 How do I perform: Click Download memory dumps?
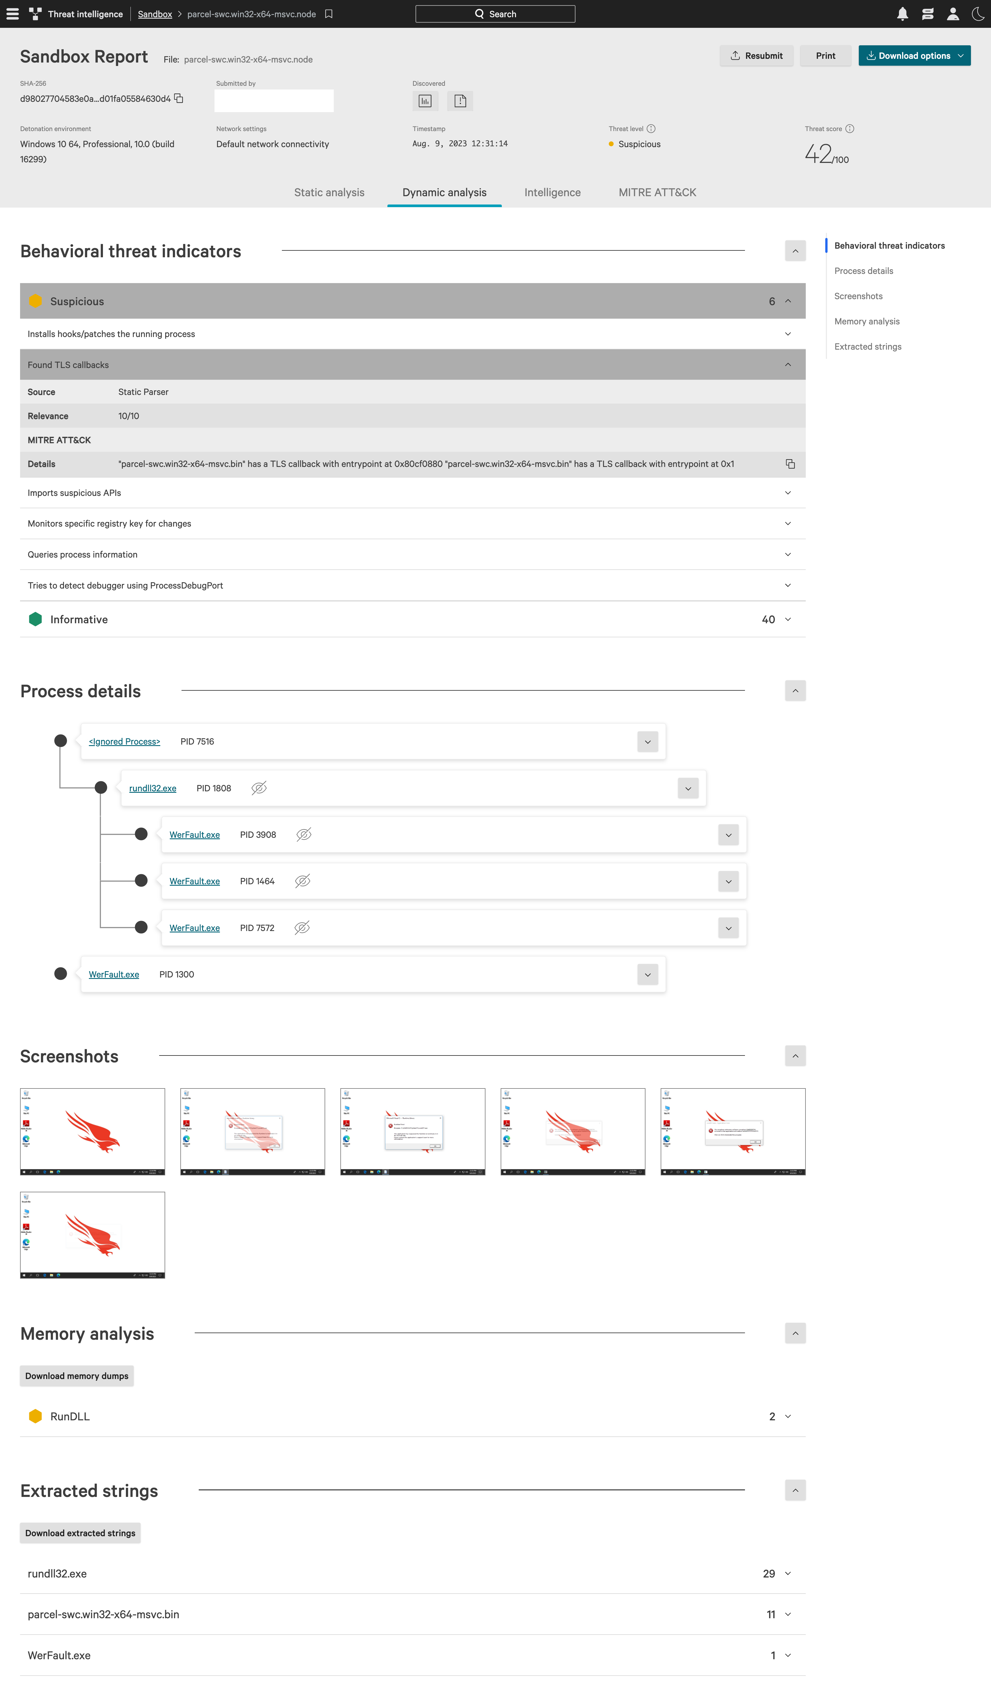pyautogui.click(x=77, y=1376)
